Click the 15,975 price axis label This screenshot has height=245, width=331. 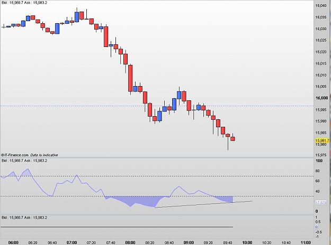321,155
